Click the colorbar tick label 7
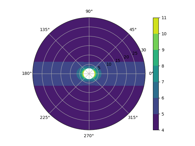This screenshot has height=146, width=195. pos(163,82)
